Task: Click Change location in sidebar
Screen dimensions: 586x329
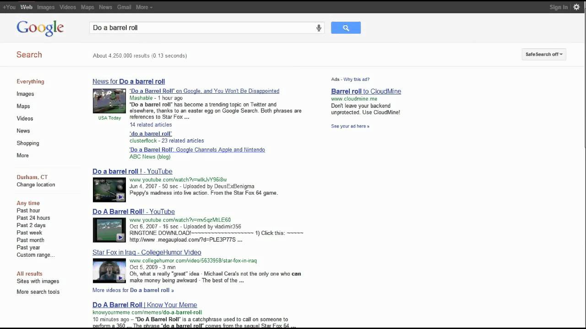Action: 36,185
